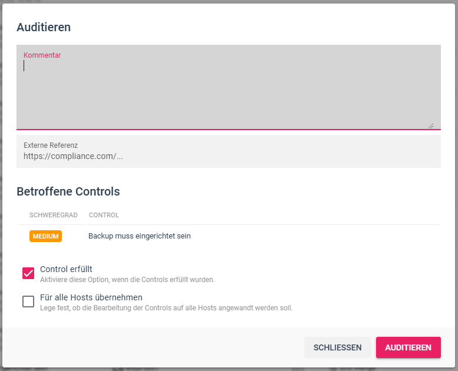The image size is (458, 371).
Task: Click the 'Lege fest' hint text
Action: [166, 308]
